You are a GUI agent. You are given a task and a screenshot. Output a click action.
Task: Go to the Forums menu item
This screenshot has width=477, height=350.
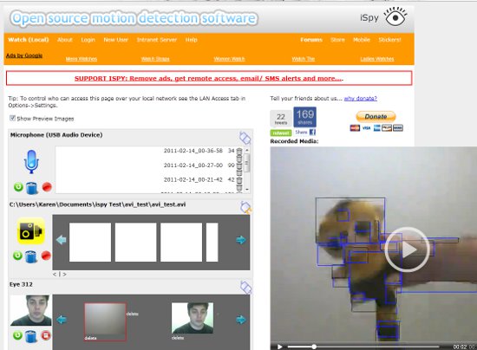pos(311,40)
